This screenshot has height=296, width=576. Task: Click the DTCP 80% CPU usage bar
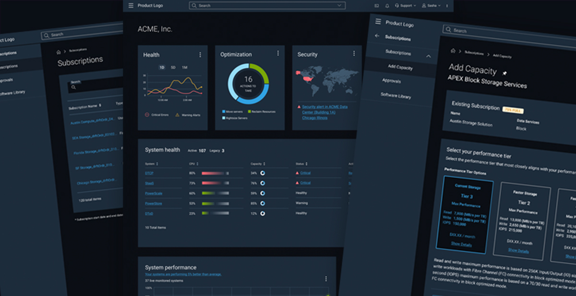click(x=216, y=173)
